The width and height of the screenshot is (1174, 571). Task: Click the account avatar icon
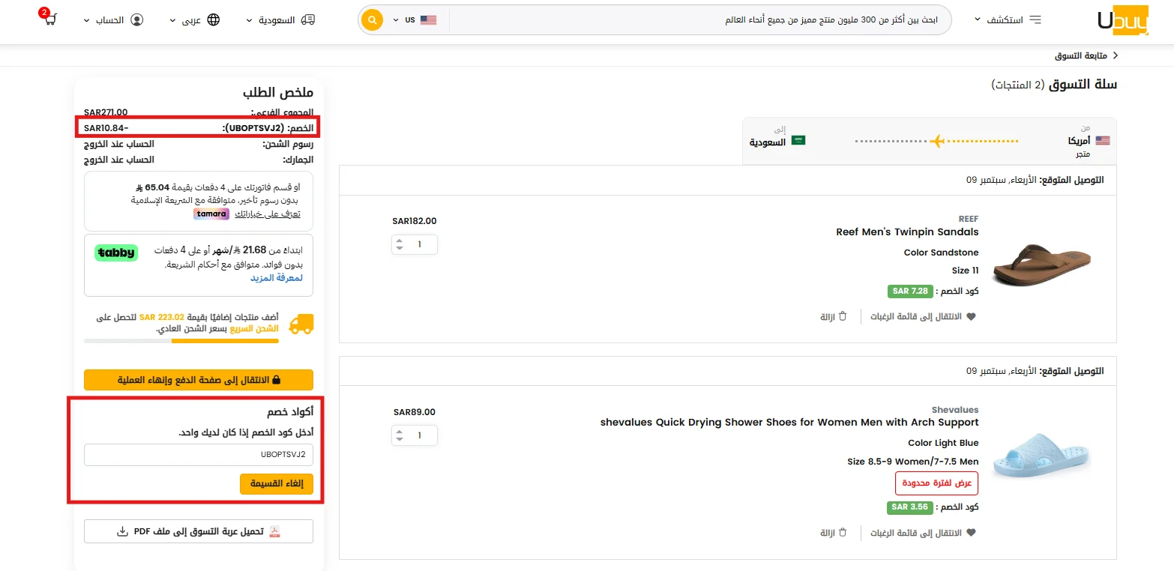point(136,19)
